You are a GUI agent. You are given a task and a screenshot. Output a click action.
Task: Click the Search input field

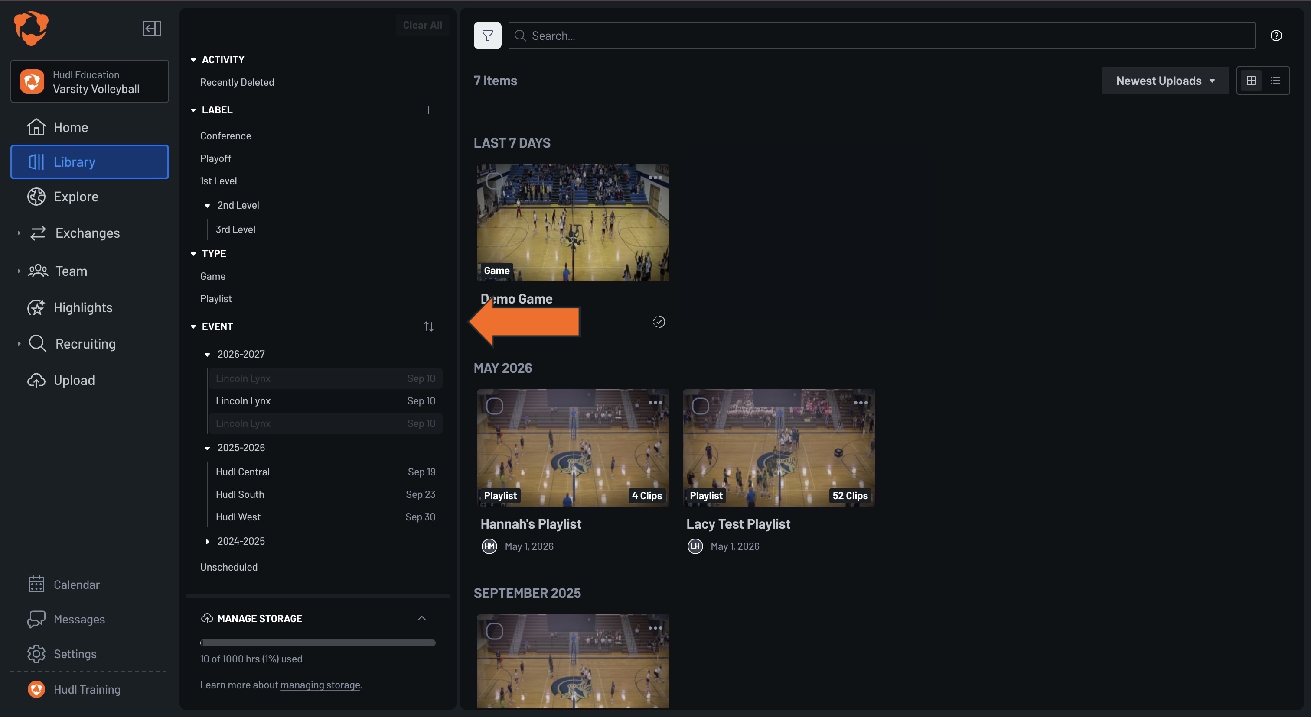tap(881, 36)
